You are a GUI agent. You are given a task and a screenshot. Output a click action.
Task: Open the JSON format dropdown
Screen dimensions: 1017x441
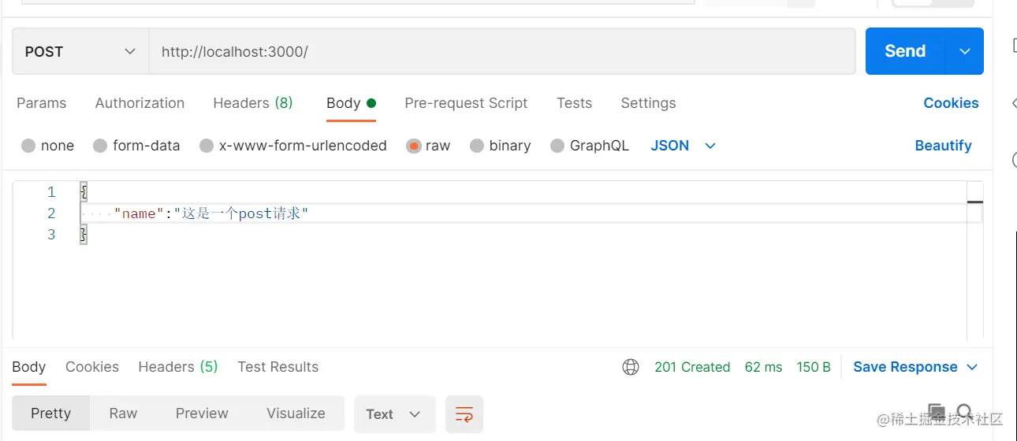coord(683,146)
